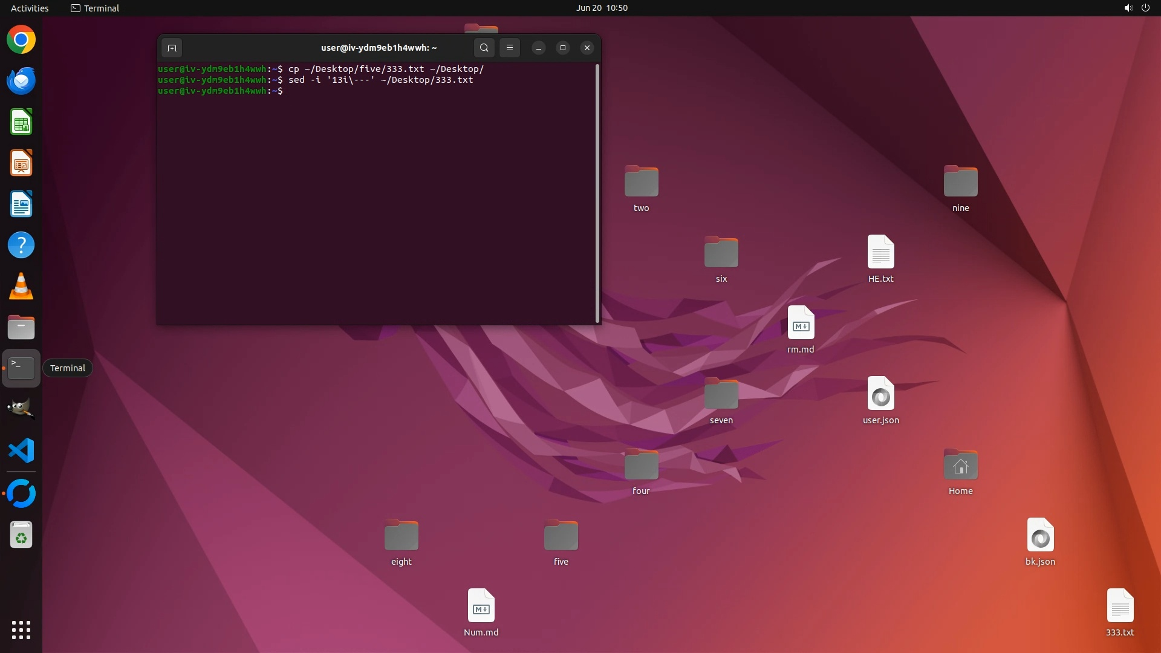This screenshot has height=653, width=1161.
Task: Open the Activities overview
Action: 30,8
